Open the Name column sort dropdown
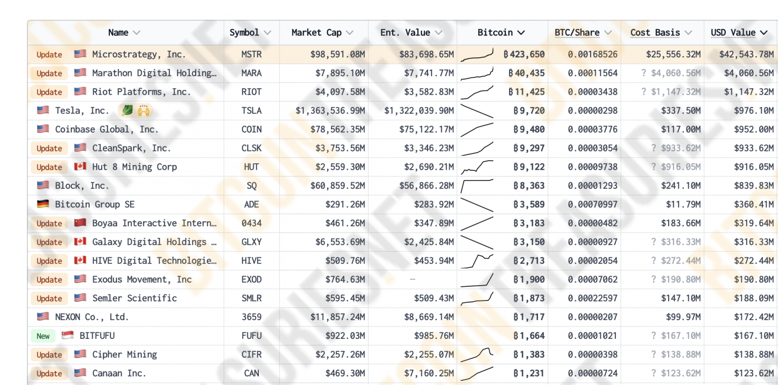The width and height of the screenshot is (778, 385). [x=138, y=32]
